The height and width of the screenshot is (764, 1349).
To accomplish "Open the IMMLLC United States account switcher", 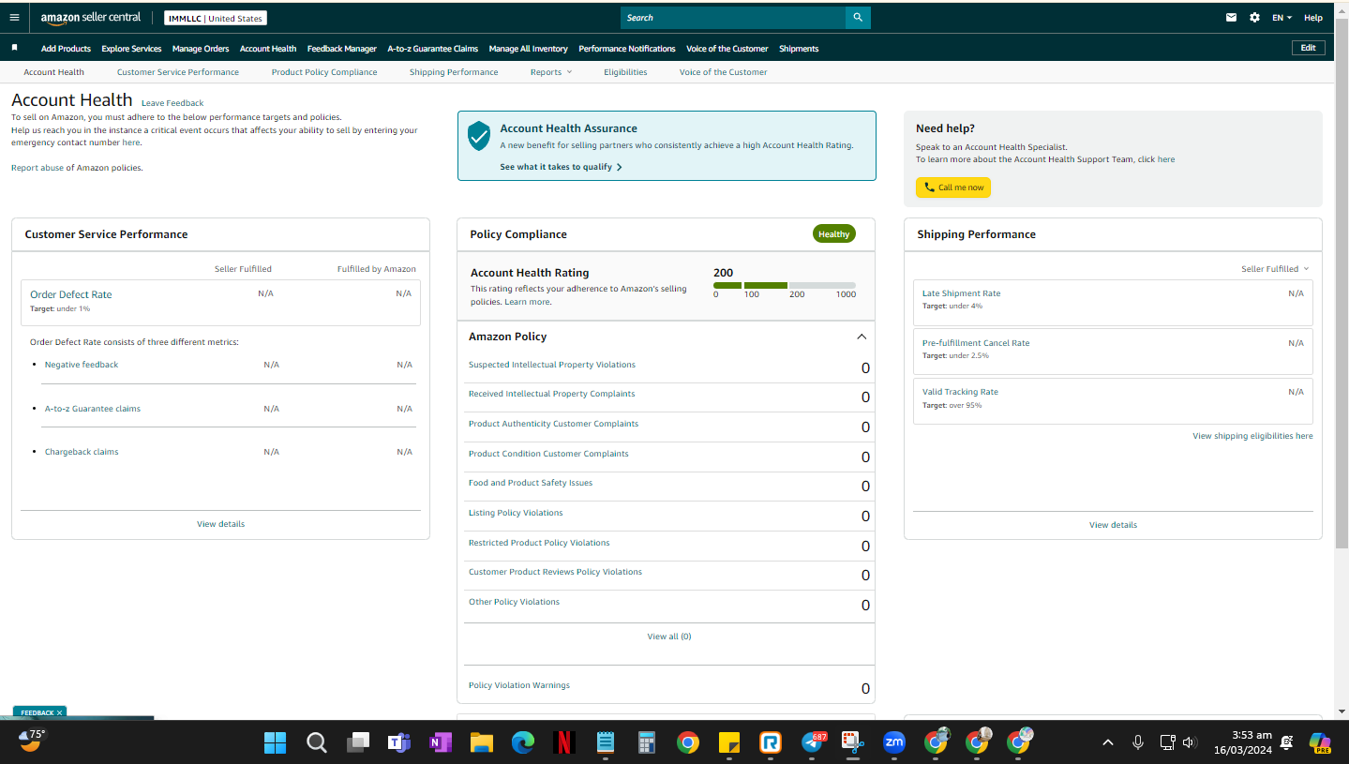I will point(216,18).
